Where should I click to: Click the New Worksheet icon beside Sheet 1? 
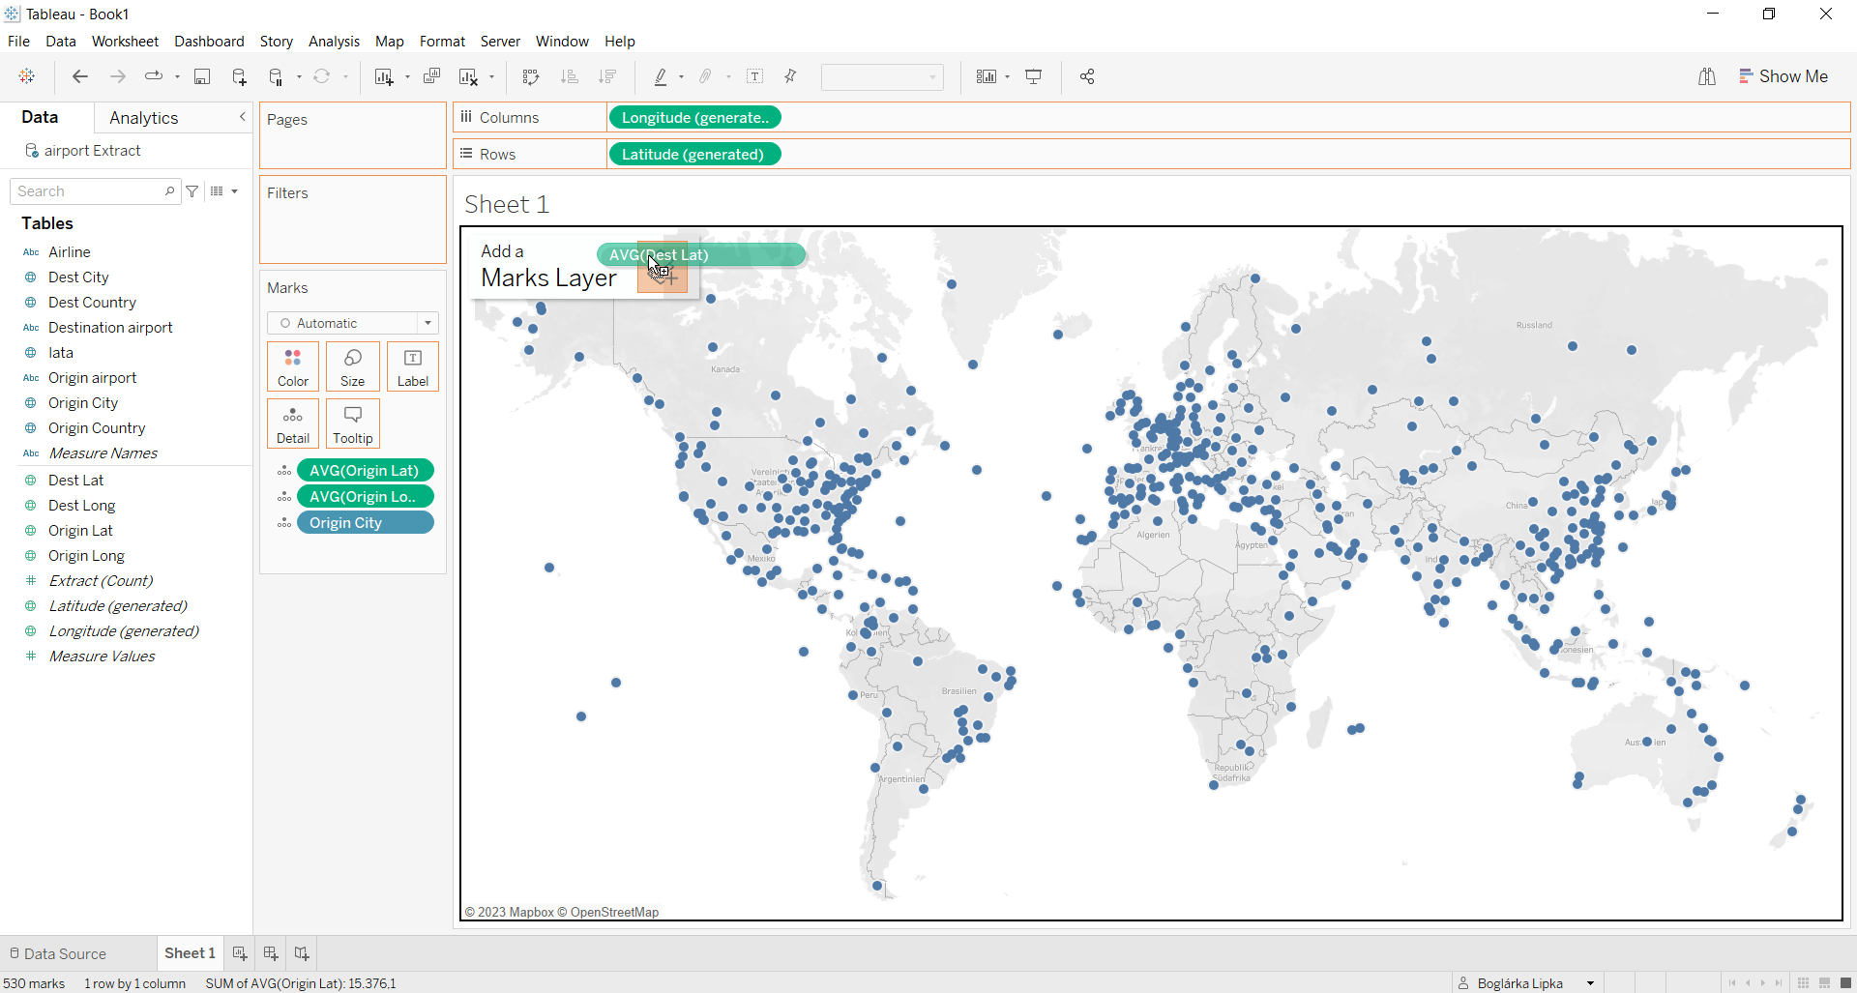point(240,953)
